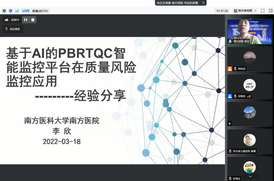Select 南方医院 李欣 video thumbnail
The width and height of the screenshot is (274, 181).
[x=250, y=32]
